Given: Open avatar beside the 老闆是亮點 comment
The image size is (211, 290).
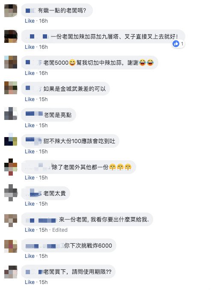Looking at the screenshot, I should [x=11, y=114].
